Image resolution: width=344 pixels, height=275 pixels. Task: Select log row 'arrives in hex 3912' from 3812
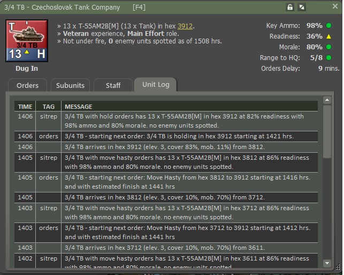166,147
